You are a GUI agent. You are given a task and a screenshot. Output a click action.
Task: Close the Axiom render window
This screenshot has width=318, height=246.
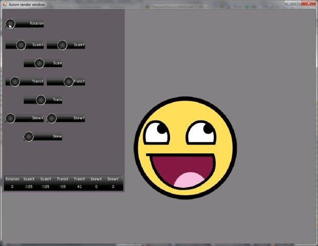(308, 4)
